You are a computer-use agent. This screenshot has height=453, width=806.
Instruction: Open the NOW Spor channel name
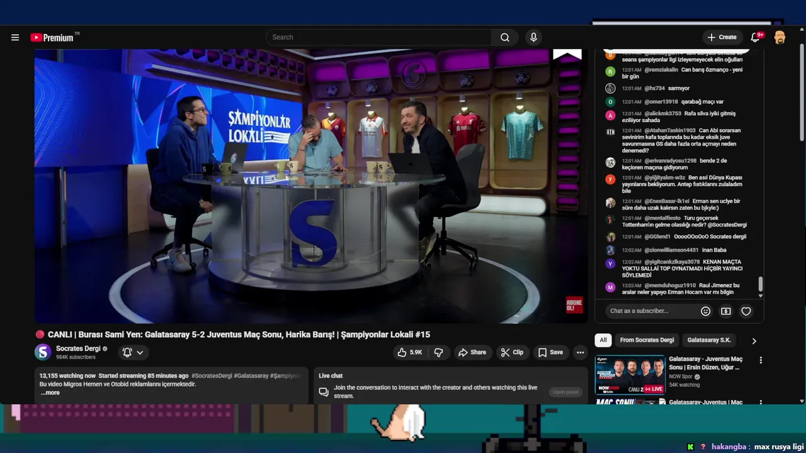tap(681, 377)
